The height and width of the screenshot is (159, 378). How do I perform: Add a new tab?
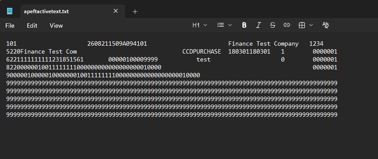(135, 11)
